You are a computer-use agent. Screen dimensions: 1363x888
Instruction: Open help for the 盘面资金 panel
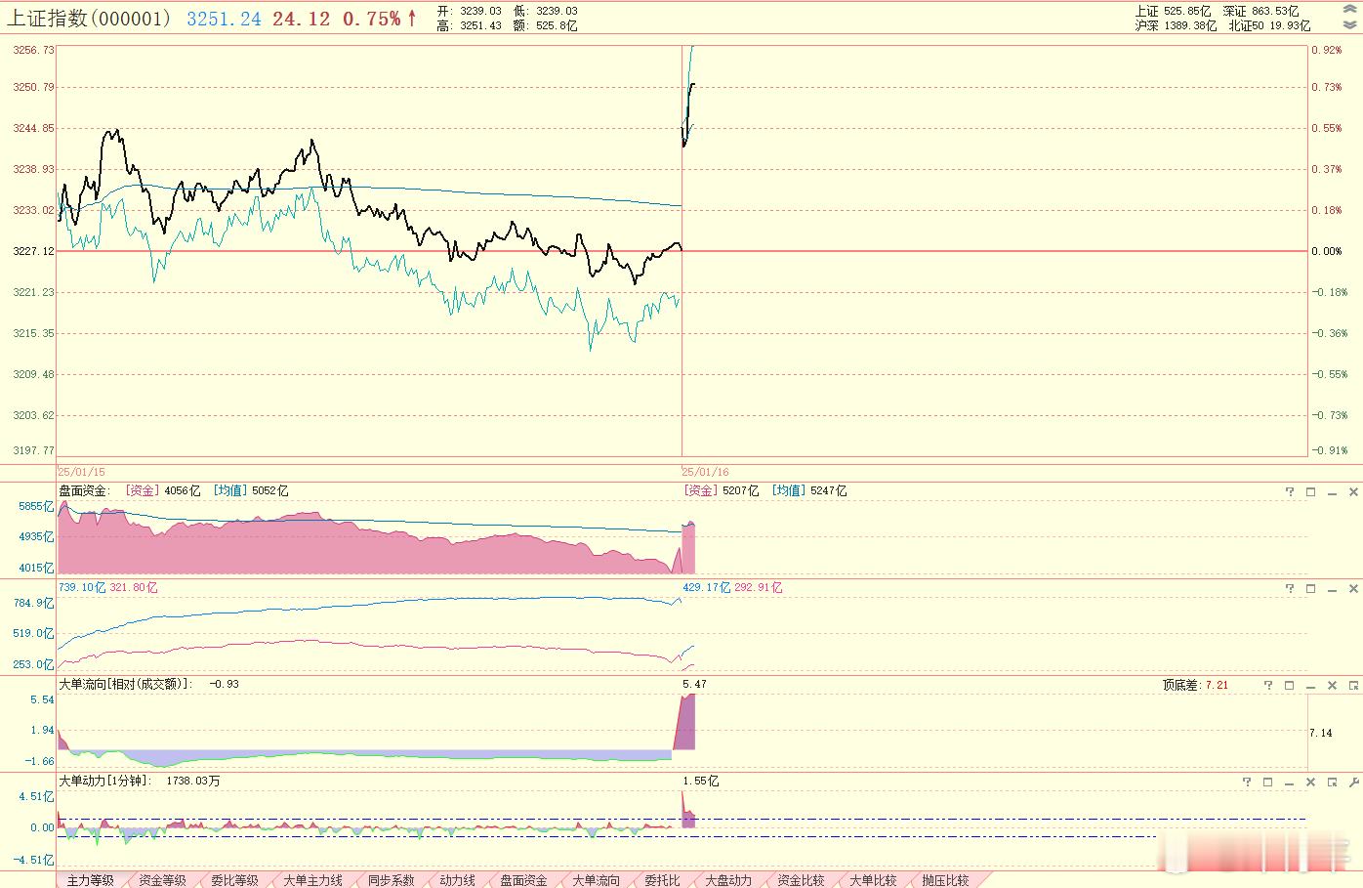point(1290,491)
